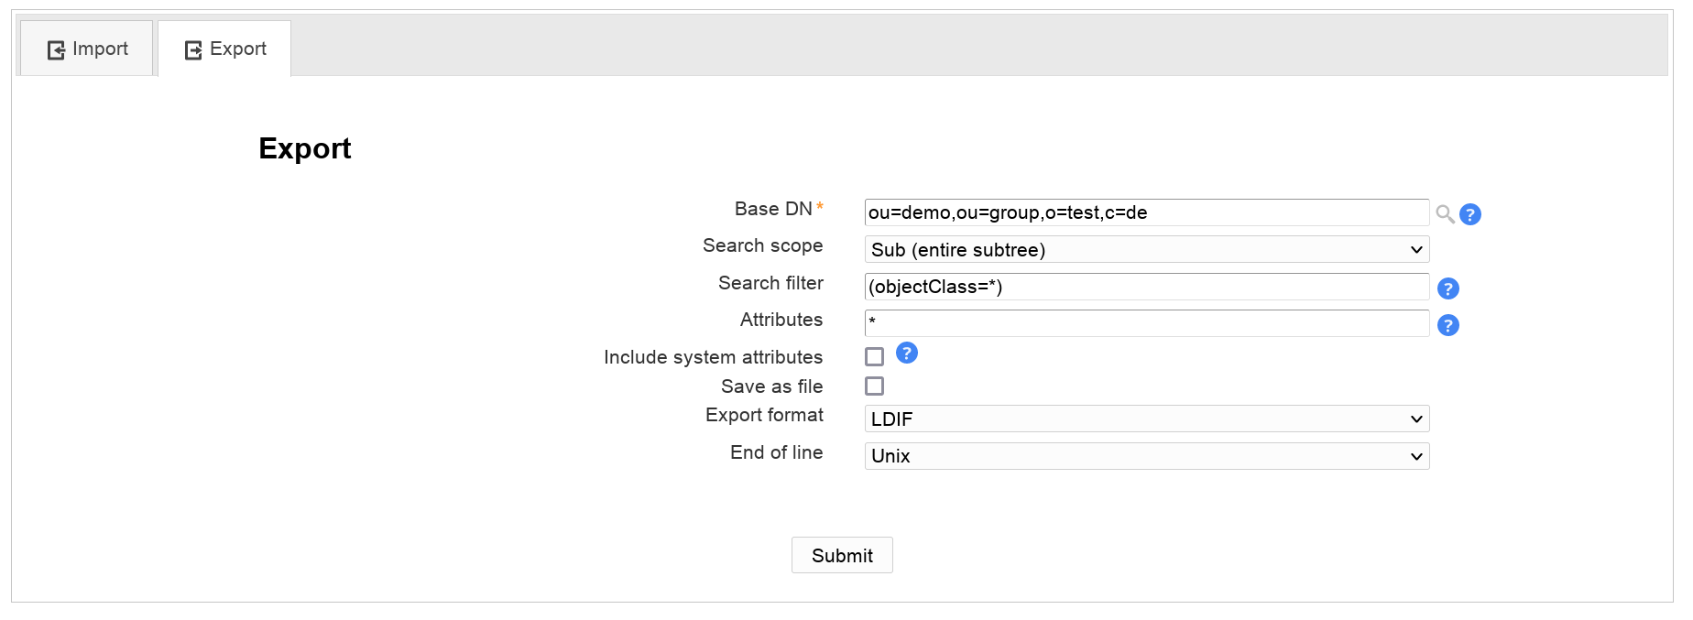Open help icon for Search filter

click(1448, 288)
